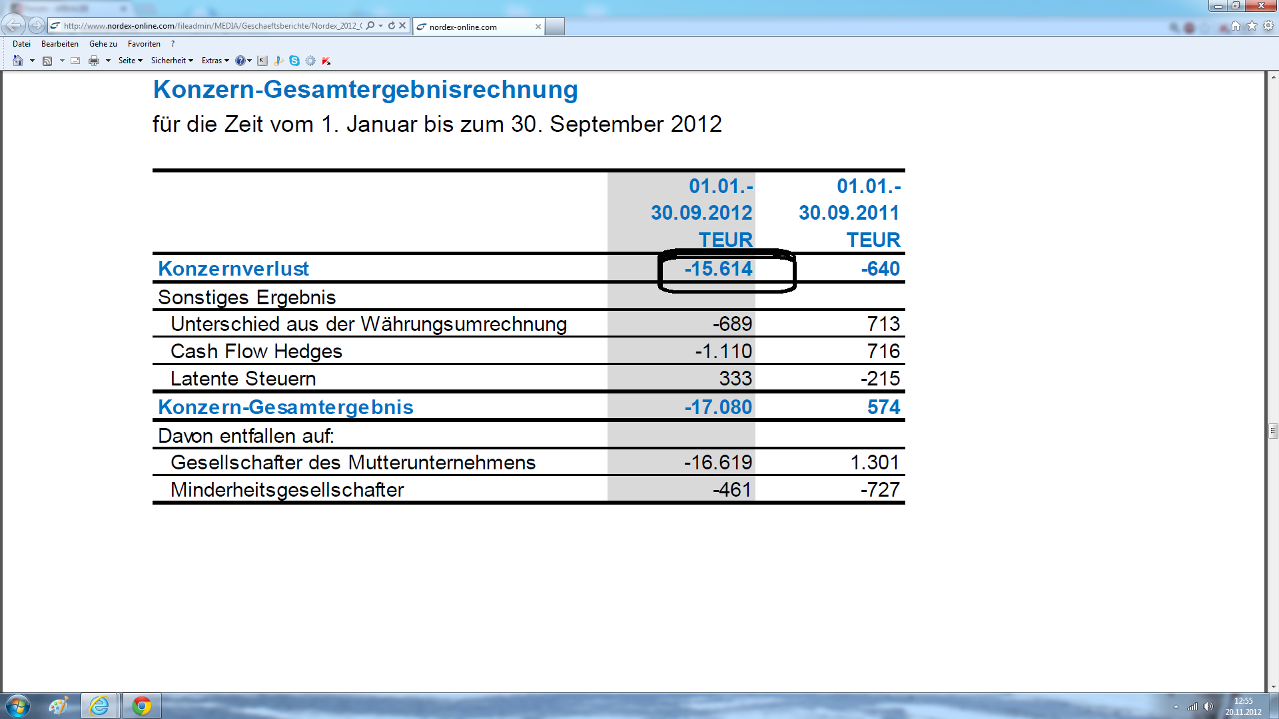Click the Kaspersky red K icon

[x=326, y=61]
